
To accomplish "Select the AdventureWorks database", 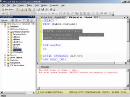I will coord(20,34).
